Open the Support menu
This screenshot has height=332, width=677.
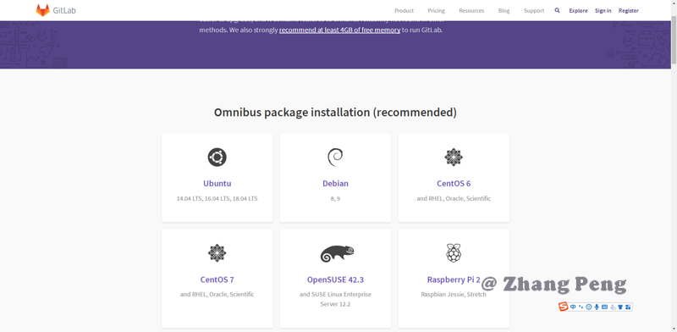click(534, 11)
